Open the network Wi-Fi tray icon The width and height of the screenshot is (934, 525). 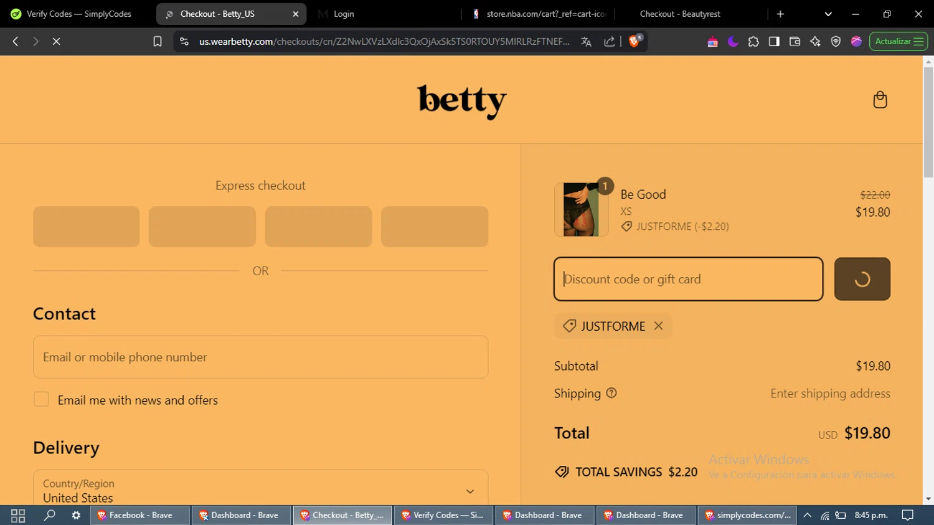824,515
